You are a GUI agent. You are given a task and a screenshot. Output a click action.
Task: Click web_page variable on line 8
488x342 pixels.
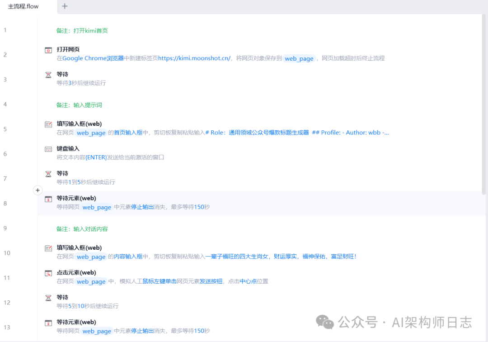pos(97,207)
